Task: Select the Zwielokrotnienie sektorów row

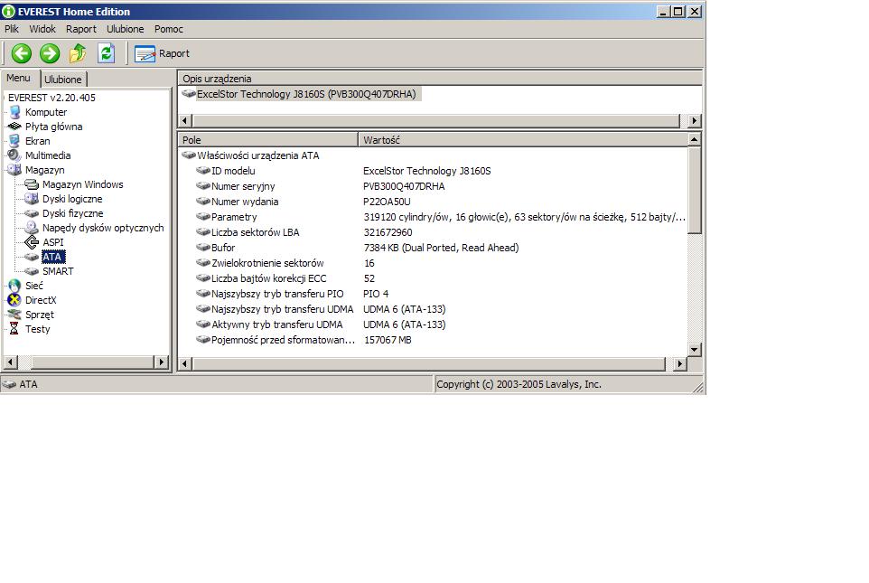Action: click(x=433, y=263)
